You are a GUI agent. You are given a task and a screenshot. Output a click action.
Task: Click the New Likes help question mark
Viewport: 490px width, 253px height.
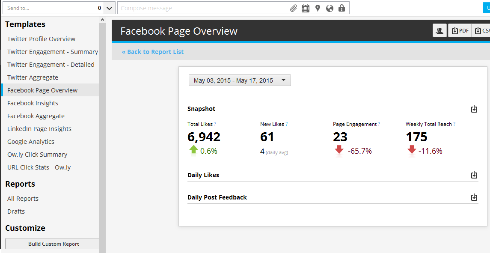(x=287, y=124)
